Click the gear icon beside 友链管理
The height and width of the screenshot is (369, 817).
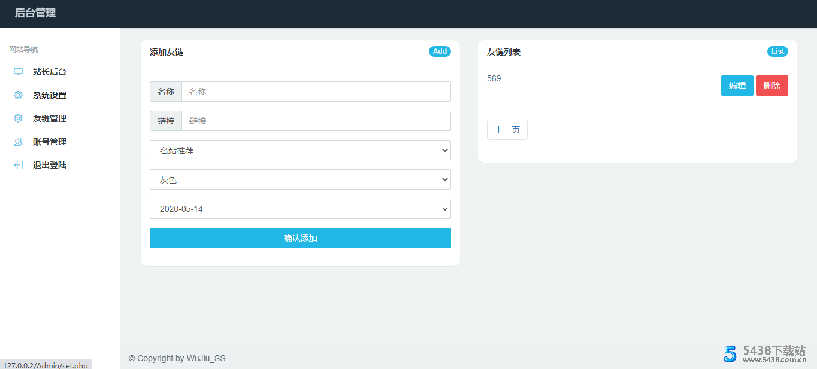pos(18,118)
